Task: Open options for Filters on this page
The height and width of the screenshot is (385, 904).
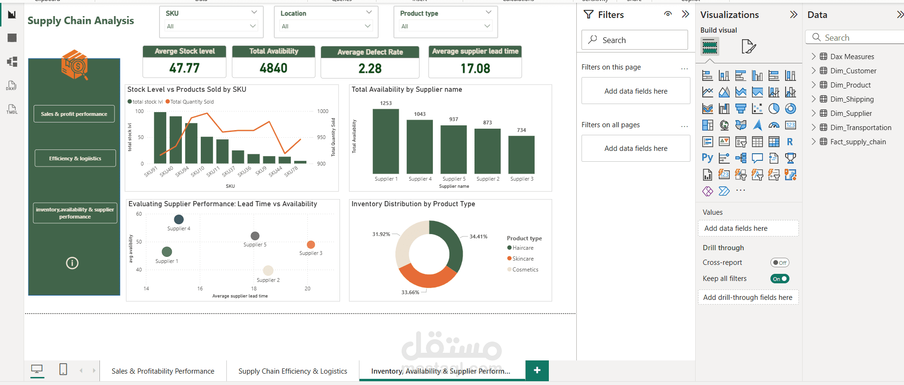Action: pyautogui.click(x=684, y=68)
